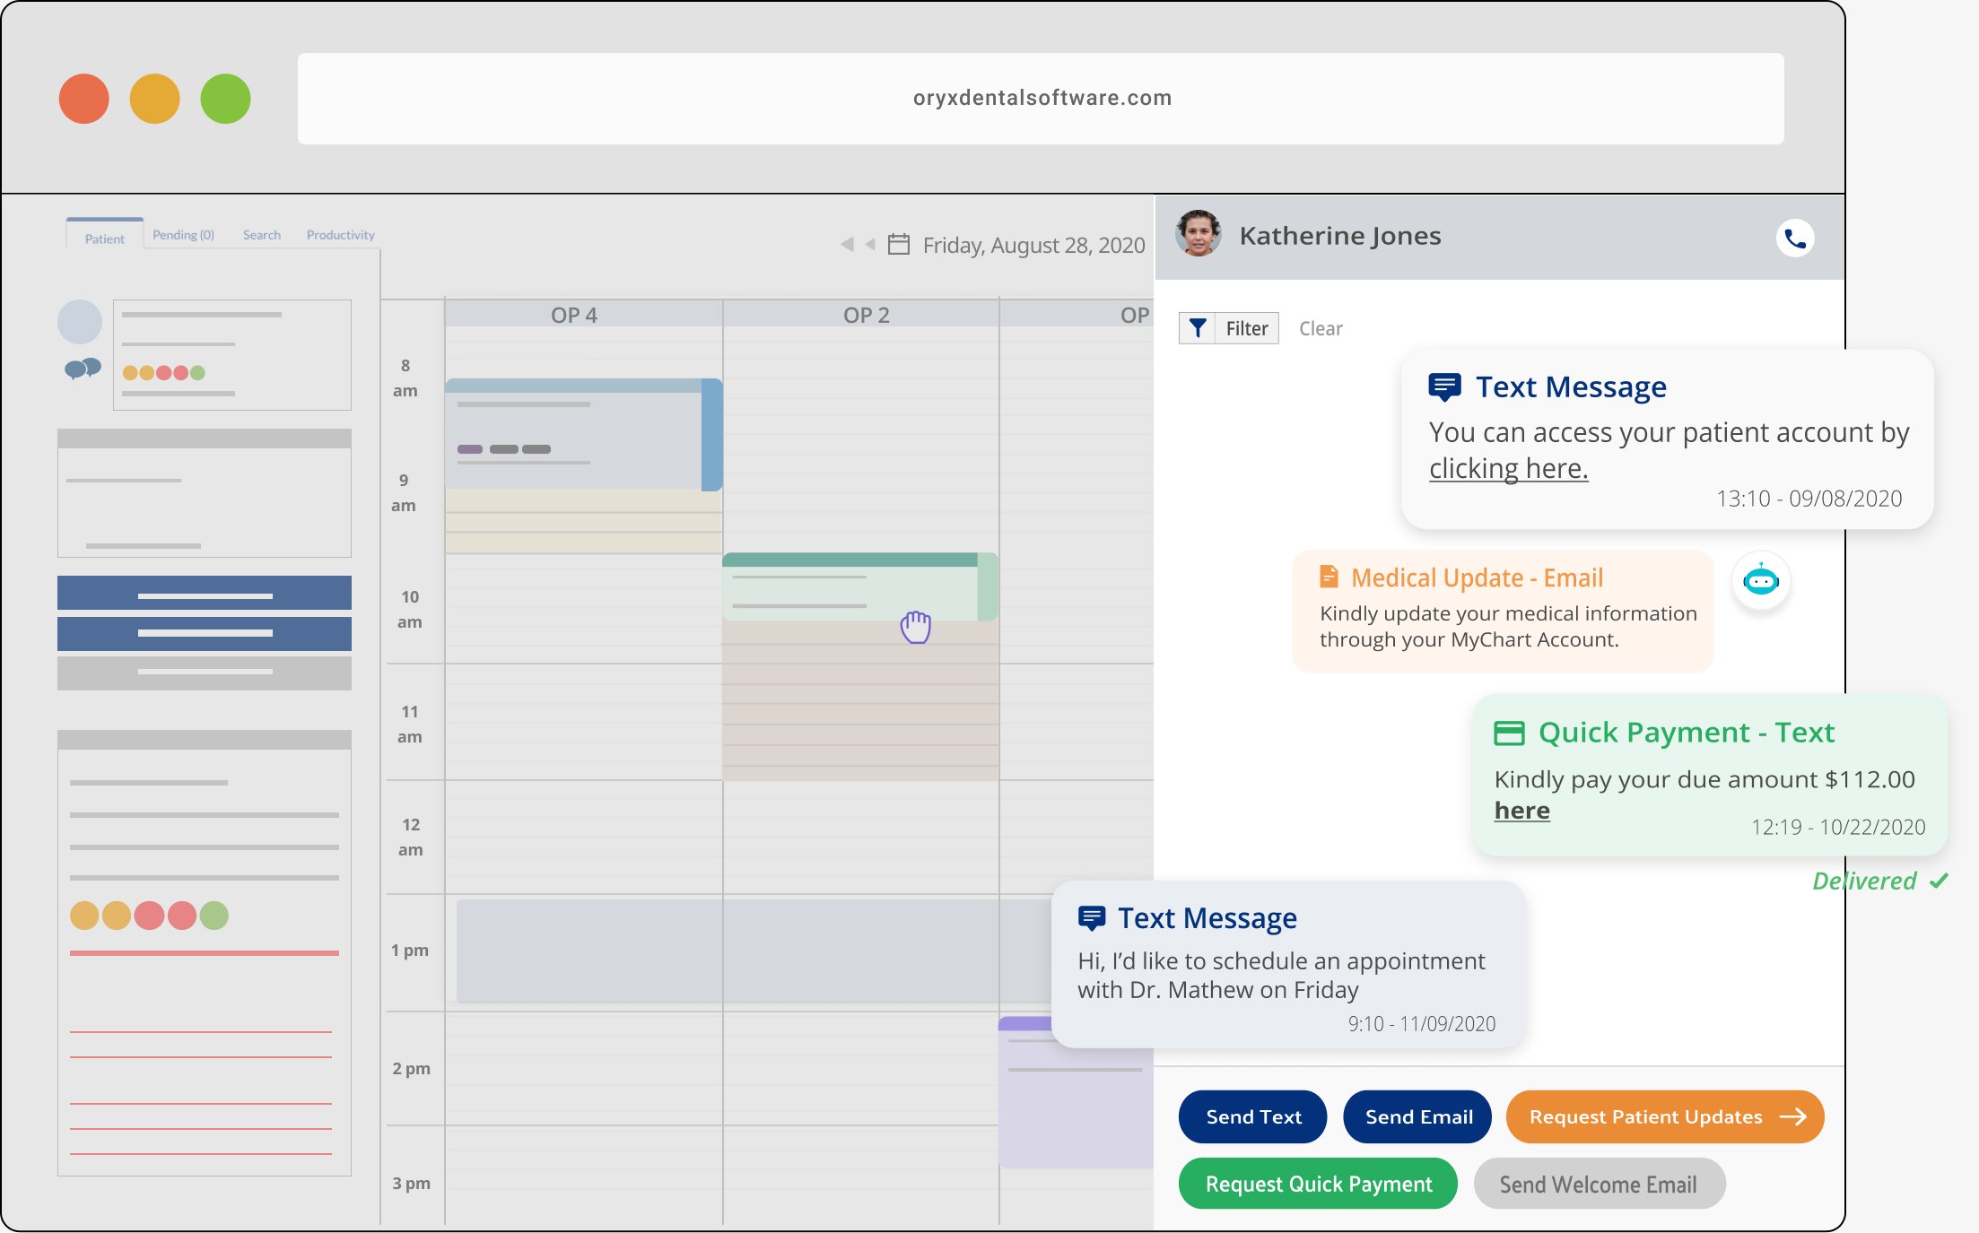Click the Quick Payment credit card icon
This screenshot has width=1979, height=1233.
1511,732
